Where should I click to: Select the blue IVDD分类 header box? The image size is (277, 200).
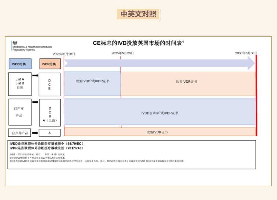point(20,64)
